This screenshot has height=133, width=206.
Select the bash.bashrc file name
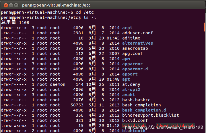(136, 100)
